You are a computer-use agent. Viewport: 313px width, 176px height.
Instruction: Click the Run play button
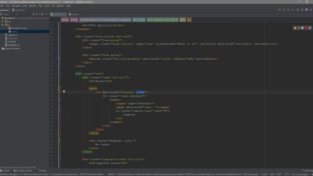pos(284,10)
